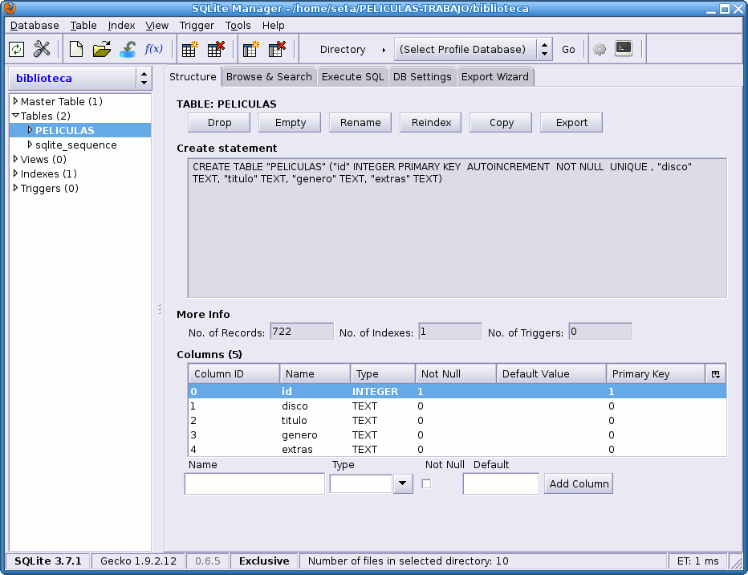
Task: Sort by the Primary Key column header
Action: pyautogui.click(x=656, y=374)
